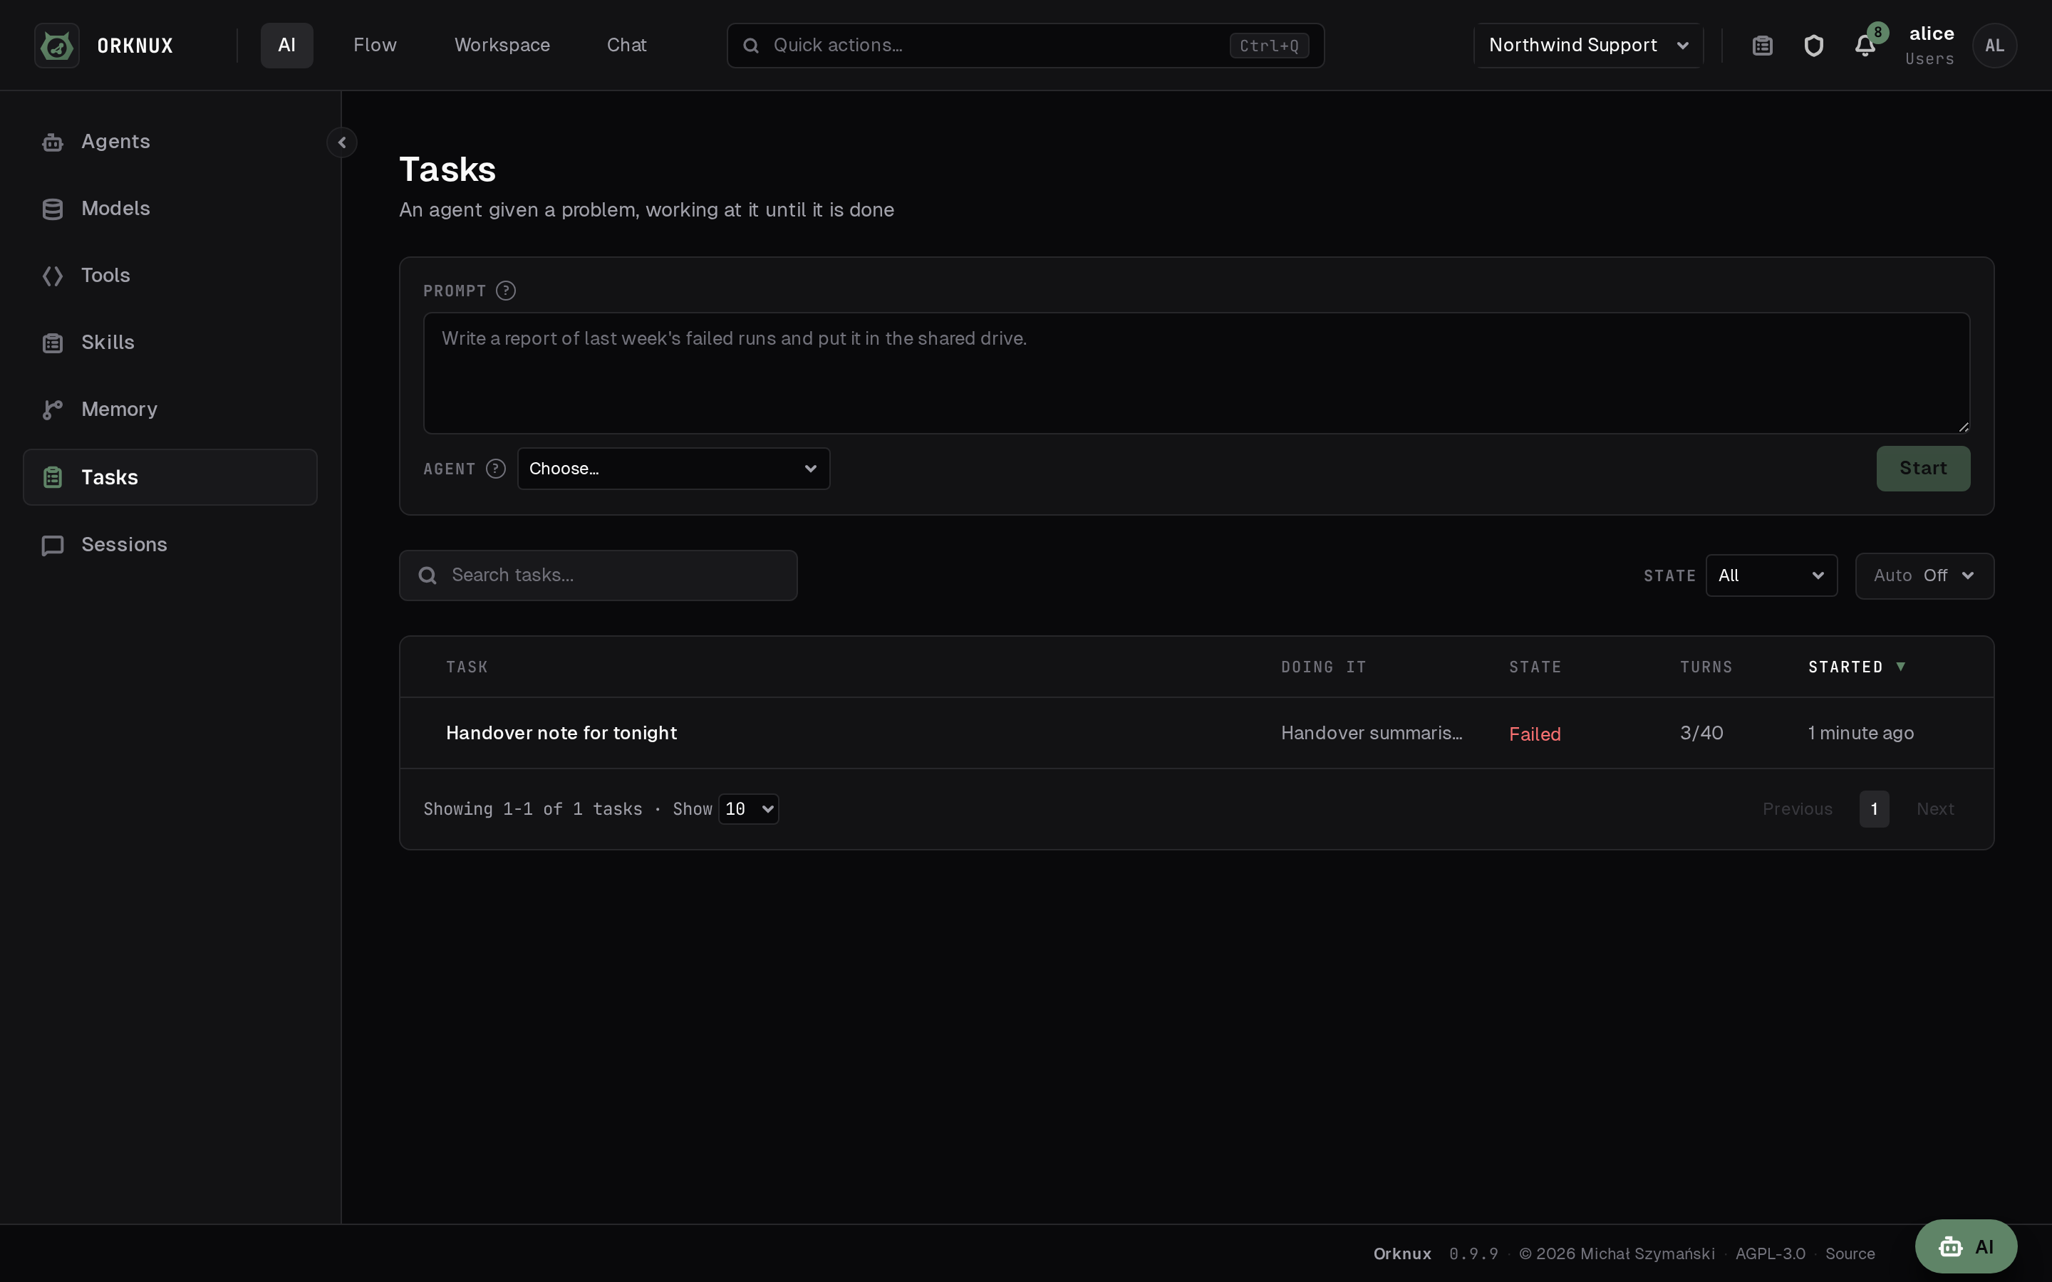Open the Northwind Support workspace dropdown
2052x1282 pixels.
(x=1588, y=45)
